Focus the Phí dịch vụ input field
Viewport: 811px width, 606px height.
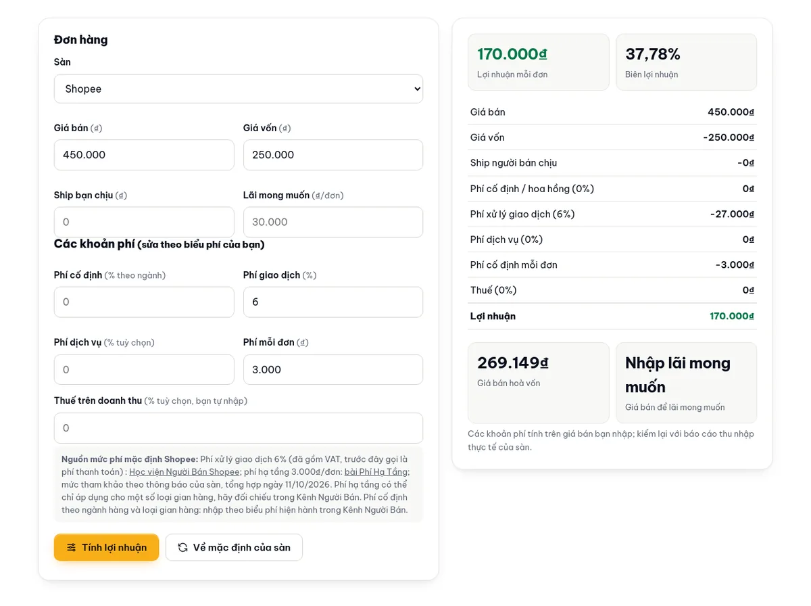[144, 369]
